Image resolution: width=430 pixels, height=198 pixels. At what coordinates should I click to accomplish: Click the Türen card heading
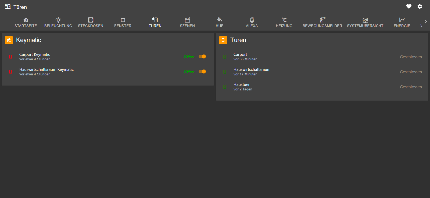(x=238, y=40)
